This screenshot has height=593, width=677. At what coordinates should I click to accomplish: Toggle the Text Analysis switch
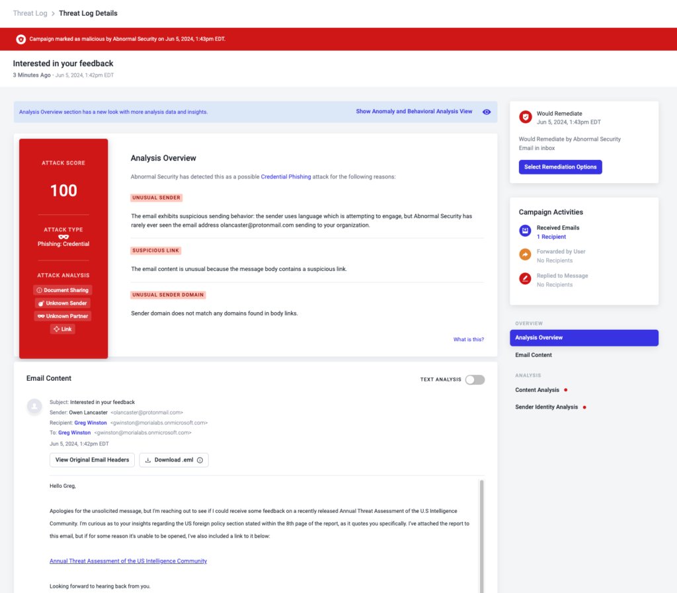pyautogui.click(x=475, y=379)
